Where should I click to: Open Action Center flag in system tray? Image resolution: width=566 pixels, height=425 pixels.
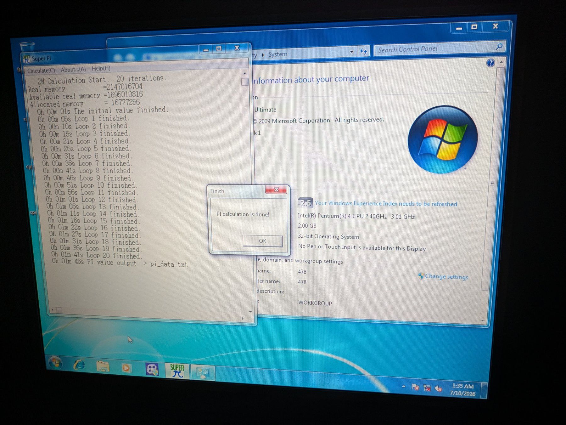click(x=415, y=387)
